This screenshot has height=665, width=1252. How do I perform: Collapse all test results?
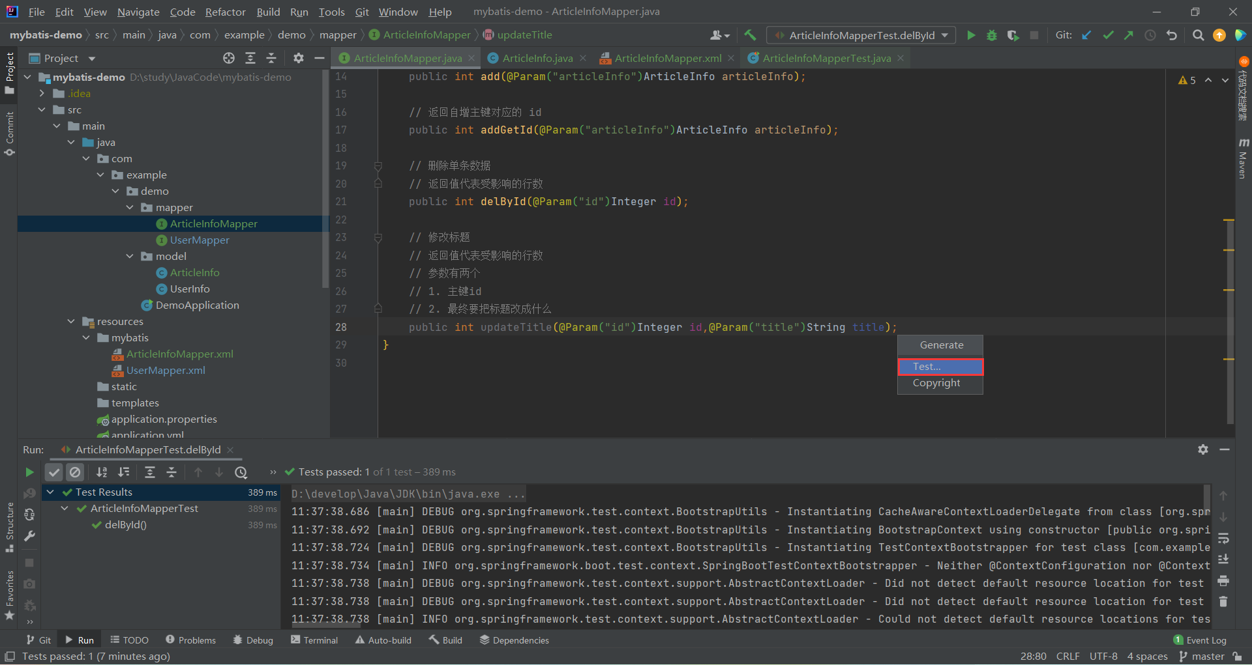[x=171, y=472]
